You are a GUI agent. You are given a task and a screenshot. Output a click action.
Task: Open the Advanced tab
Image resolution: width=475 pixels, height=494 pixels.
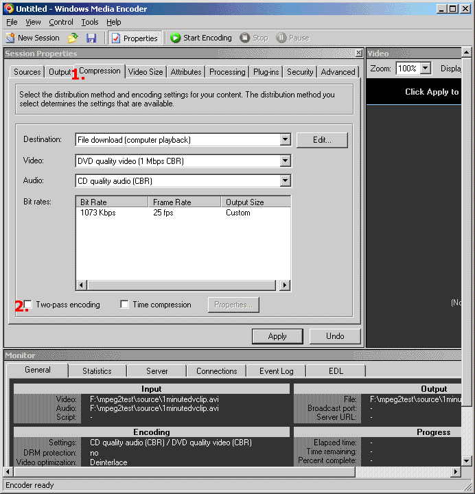[x=338, y=72]
